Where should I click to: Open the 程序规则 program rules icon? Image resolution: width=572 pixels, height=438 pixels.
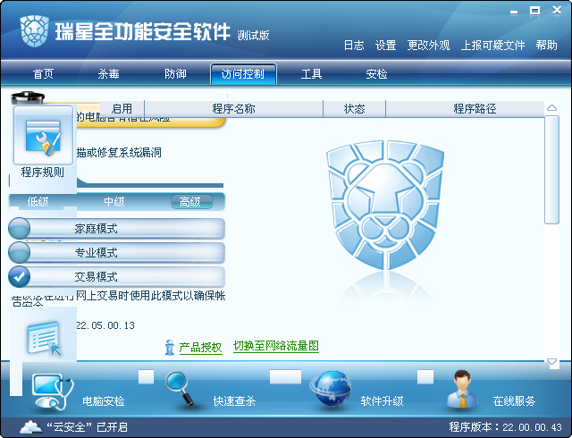[43, 135]
